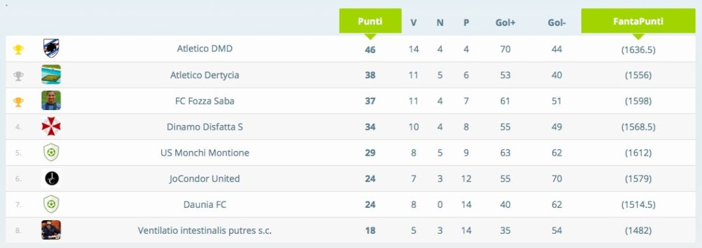Click the Ventilatio intestinalis putres avatar
This screenshot has height=248, width=702.
(x=51, y=230)
